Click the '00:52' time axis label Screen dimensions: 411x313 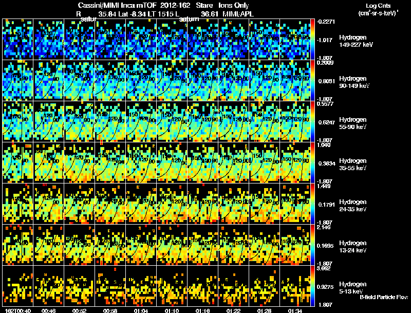click(80, 310)
